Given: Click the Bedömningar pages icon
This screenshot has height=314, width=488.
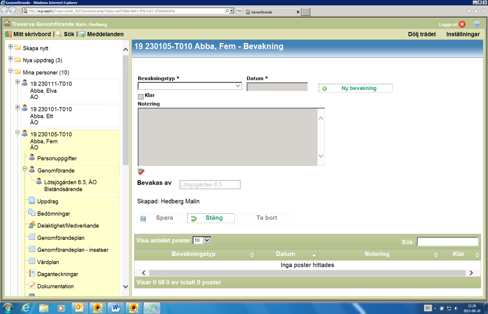Looking at the screenshot, I should pos(32,212).
